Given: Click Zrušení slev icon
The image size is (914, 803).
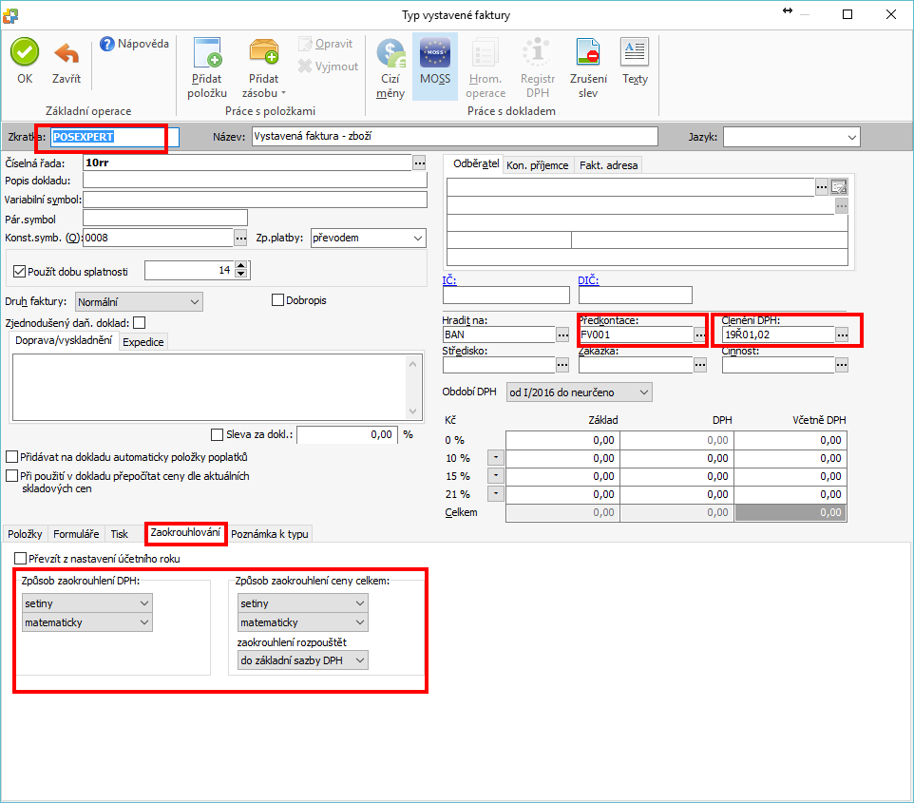Looking at the screenshot, I should click(x=588, y=53).
